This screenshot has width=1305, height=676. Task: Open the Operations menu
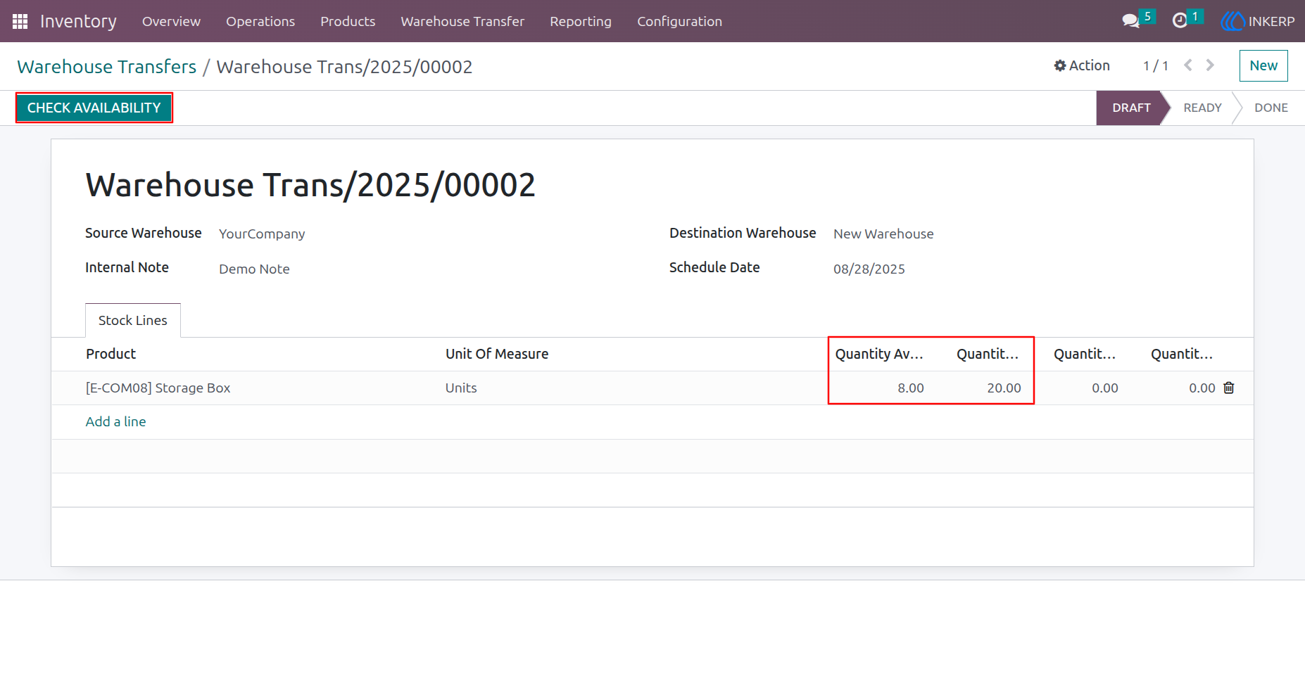coord(260,21)
